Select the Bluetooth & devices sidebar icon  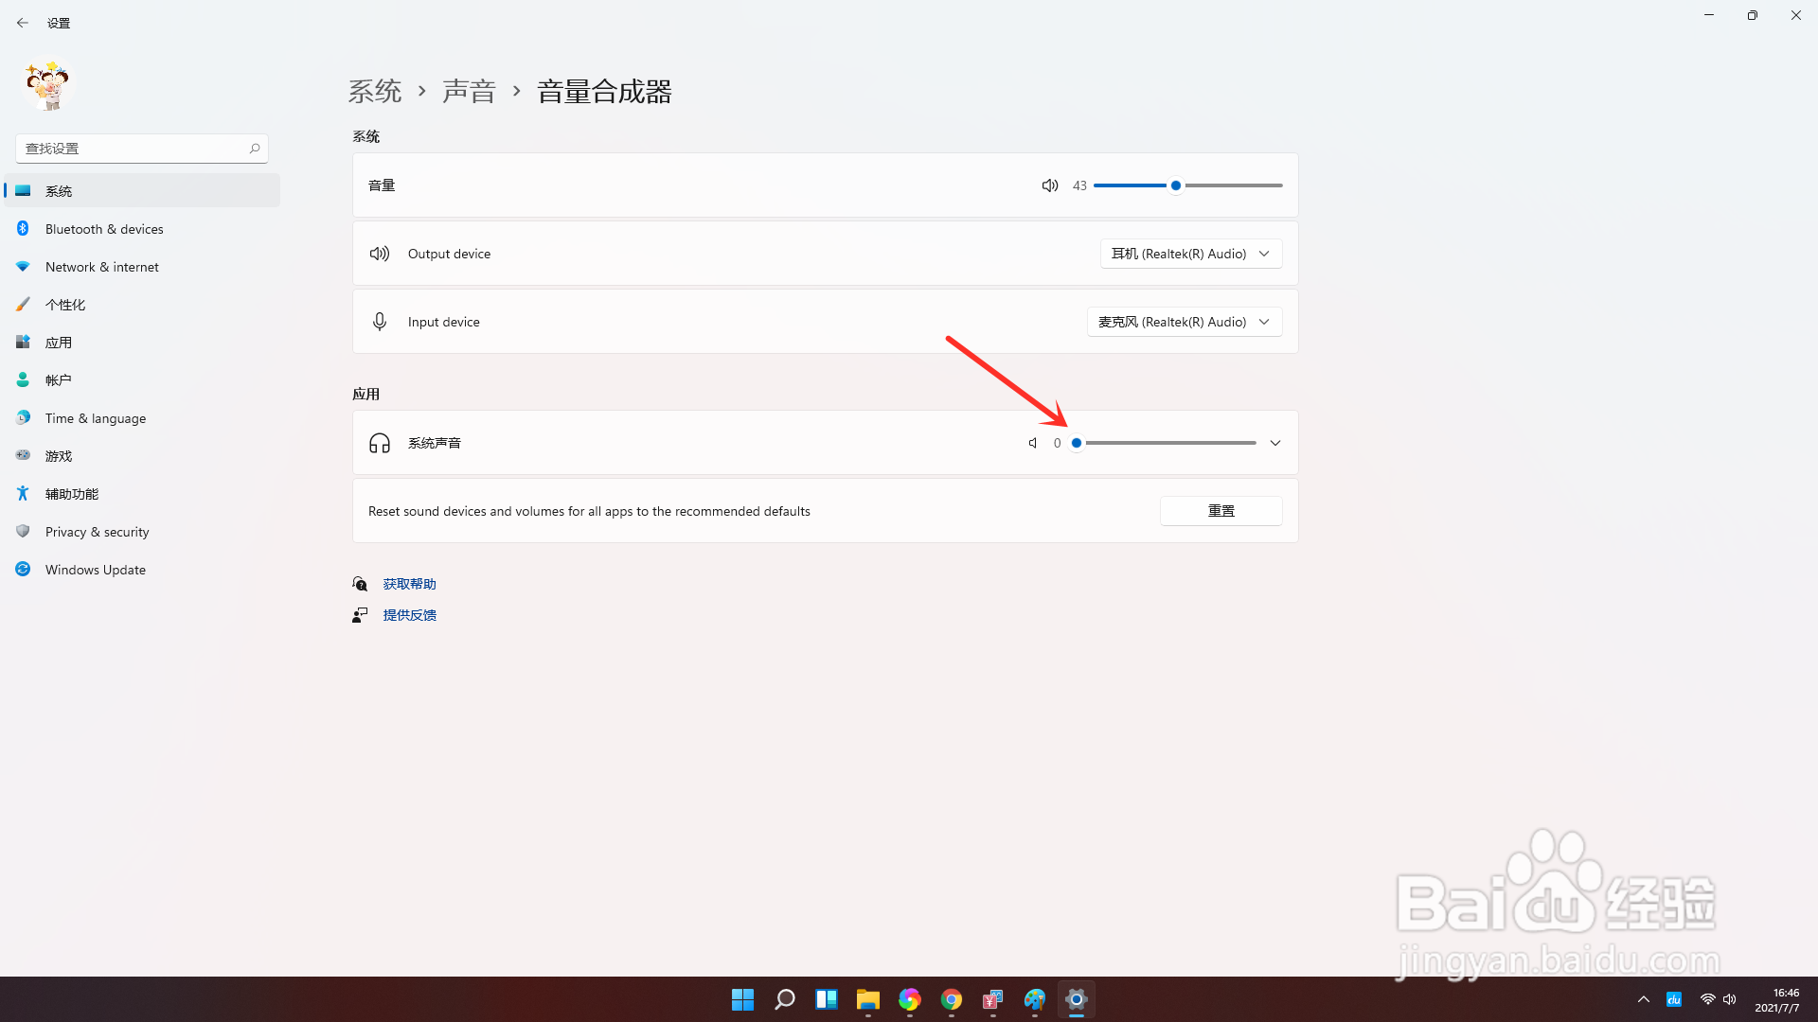point(23,228)
